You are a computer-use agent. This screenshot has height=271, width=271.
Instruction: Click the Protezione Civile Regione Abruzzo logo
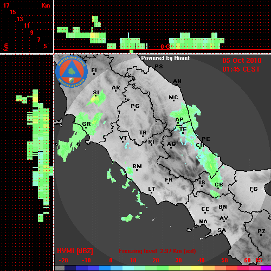pos(72,72)
